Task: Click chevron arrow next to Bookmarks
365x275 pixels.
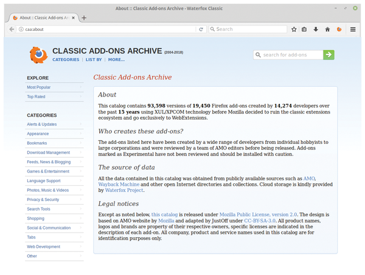Action: click(x=81, y=143)
